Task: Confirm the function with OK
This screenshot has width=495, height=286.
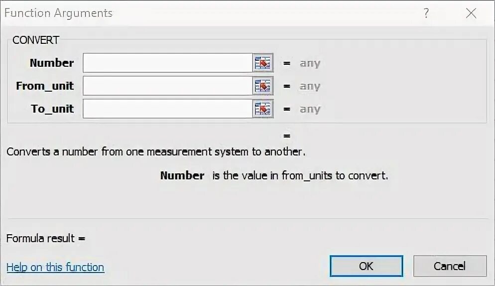Action: pos(366,266)
